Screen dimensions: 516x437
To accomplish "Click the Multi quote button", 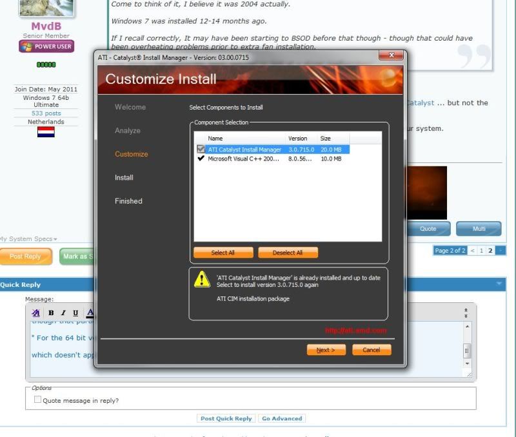I will (x=479, y=229).
